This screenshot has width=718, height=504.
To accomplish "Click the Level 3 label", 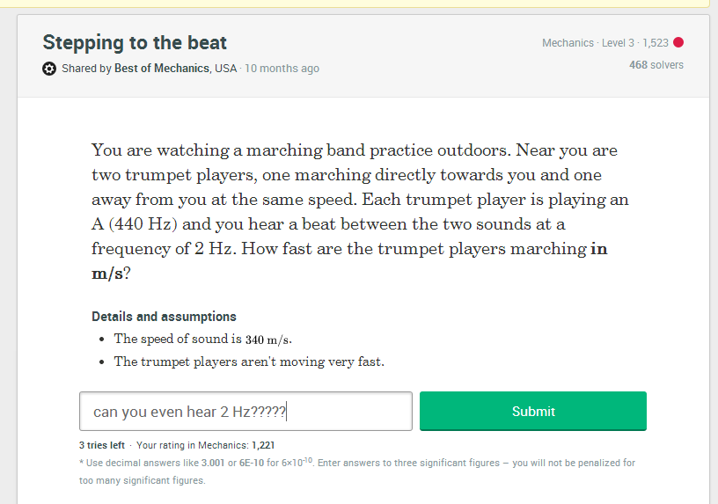I will click(x=618, y=43).
